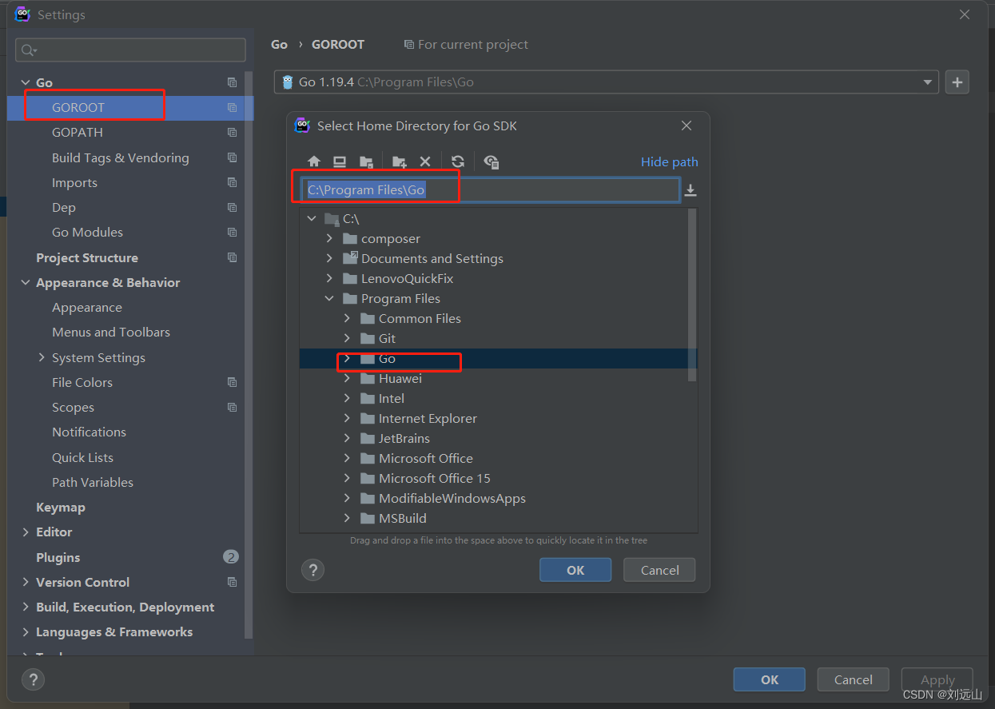Expand Build, Execution, Deployment group
The height and width of the screenshot is (709, 995).
[x=26, y=607]
